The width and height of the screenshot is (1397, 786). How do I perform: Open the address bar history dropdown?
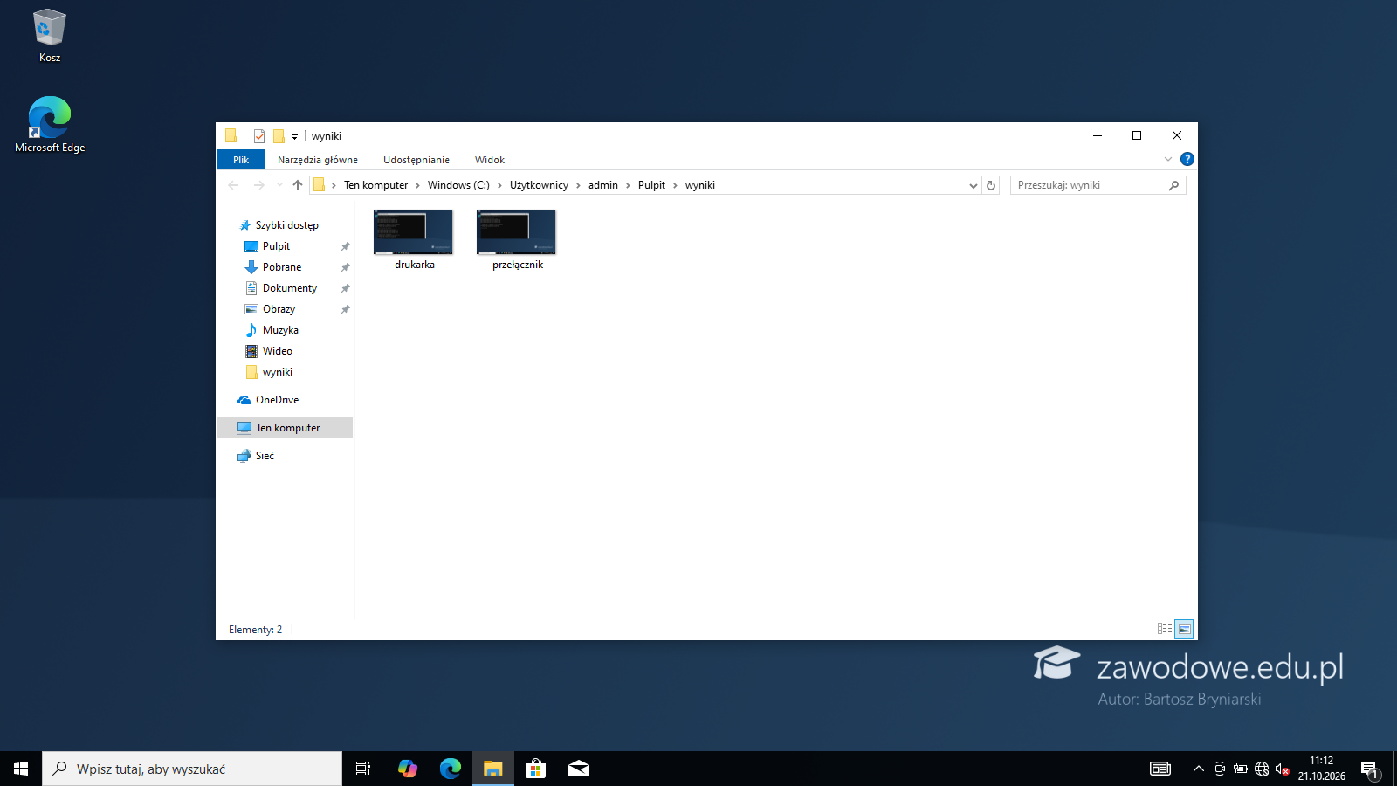point(974,185)
